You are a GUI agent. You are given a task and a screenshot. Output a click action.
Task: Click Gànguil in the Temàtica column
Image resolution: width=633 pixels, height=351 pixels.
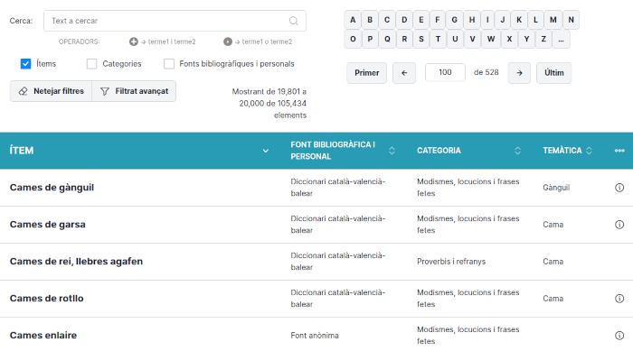pyautogui.click(x=556, y=188)
